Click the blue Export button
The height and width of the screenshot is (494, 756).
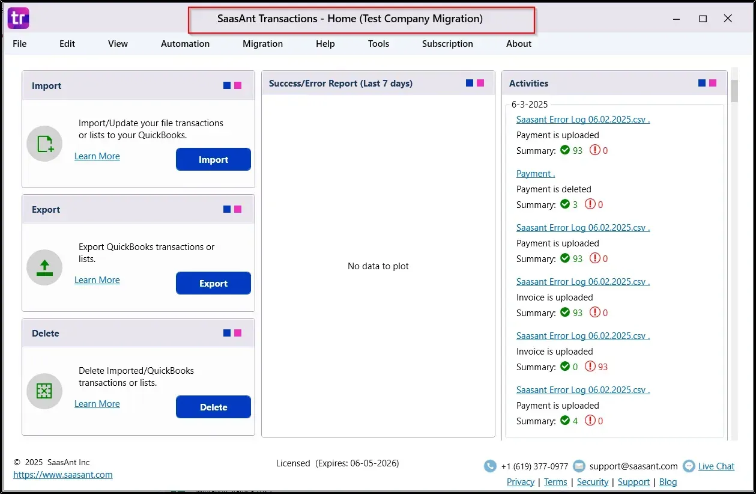tap(213, 284)
